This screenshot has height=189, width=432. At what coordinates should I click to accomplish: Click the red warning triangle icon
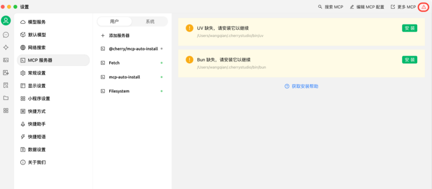click(424, 7)
